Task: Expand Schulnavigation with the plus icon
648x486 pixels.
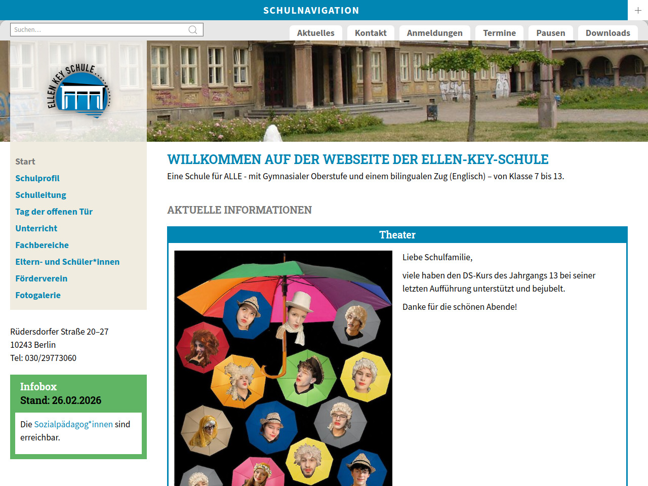Action: [638, 10]
